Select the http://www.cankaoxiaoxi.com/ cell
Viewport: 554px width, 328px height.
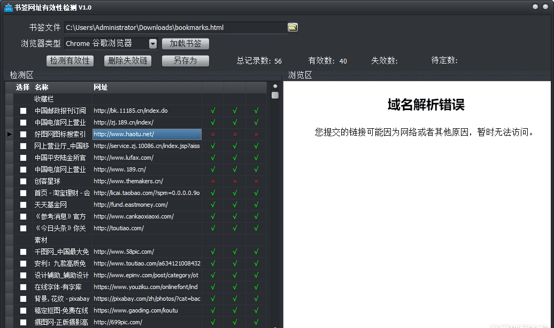tap(147, 216)
